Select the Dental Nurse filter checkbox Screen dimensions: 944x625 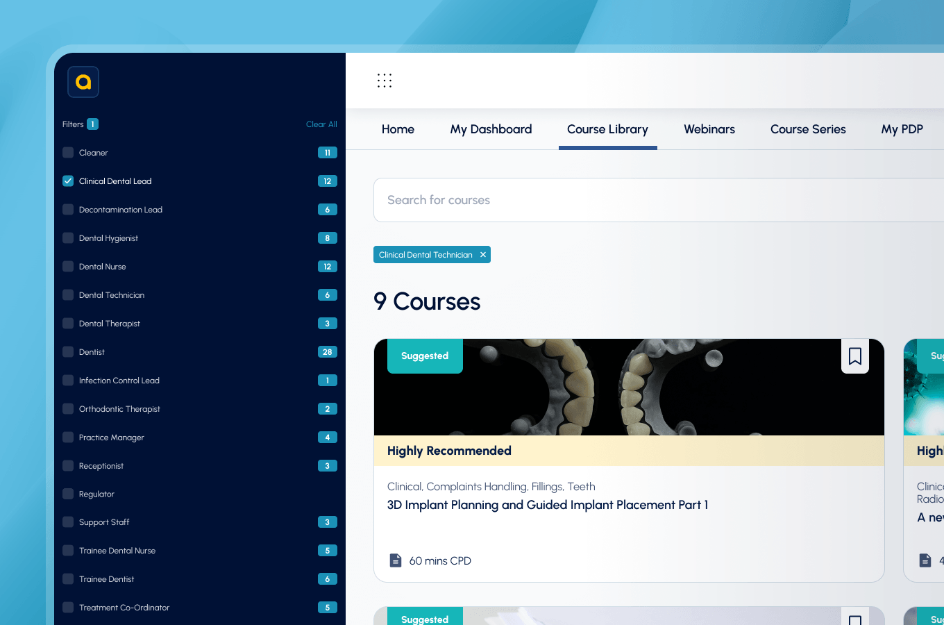(68, 267)
